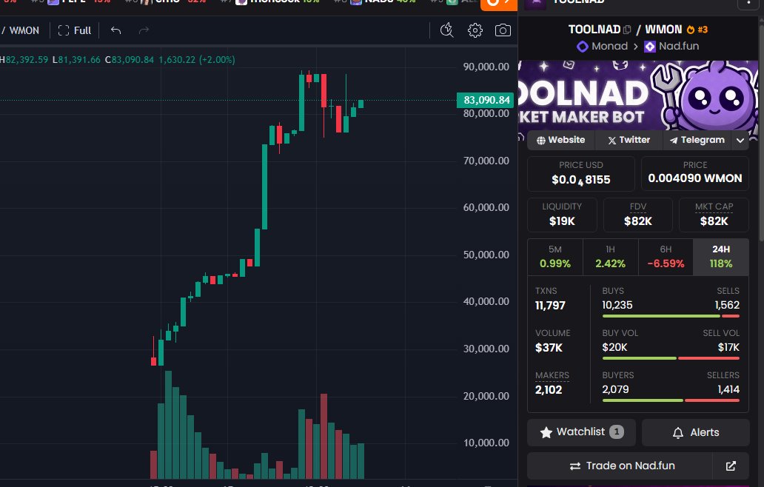Viewport: 764px width, 487px height.
Task: Undo last chart action arrow
Action: point(115,30)
